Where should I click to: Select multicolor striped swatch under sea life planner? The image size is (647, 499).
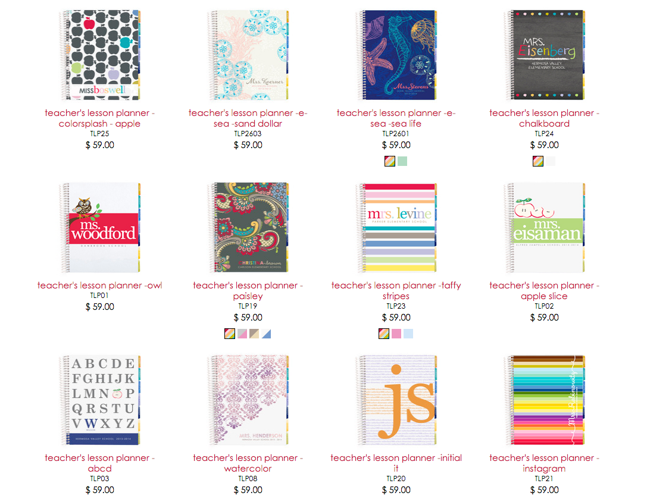click(x=389, y=161)
